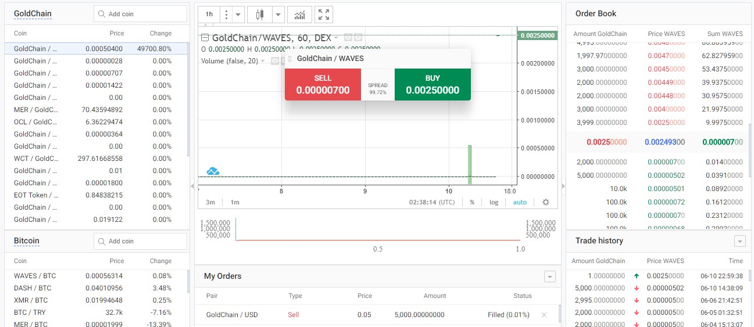
Task: Select the EOT Token pair row
Action: [96, 195]
